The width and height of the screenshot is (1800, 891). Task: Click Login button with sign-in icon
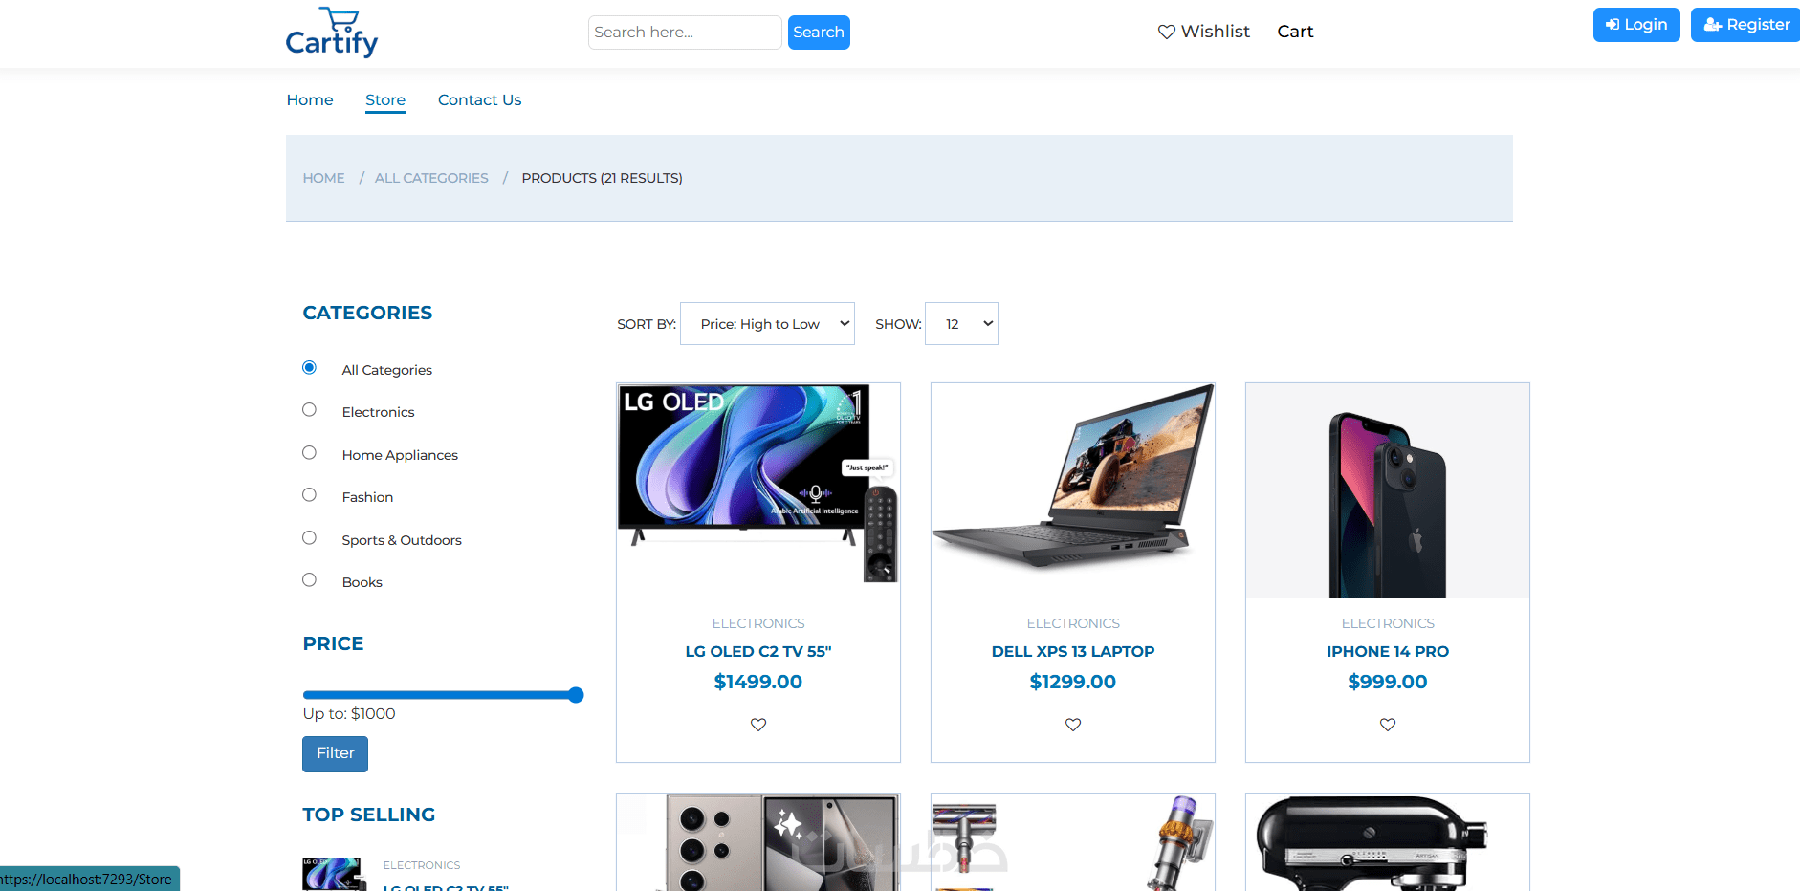(x=1636, y=25)
